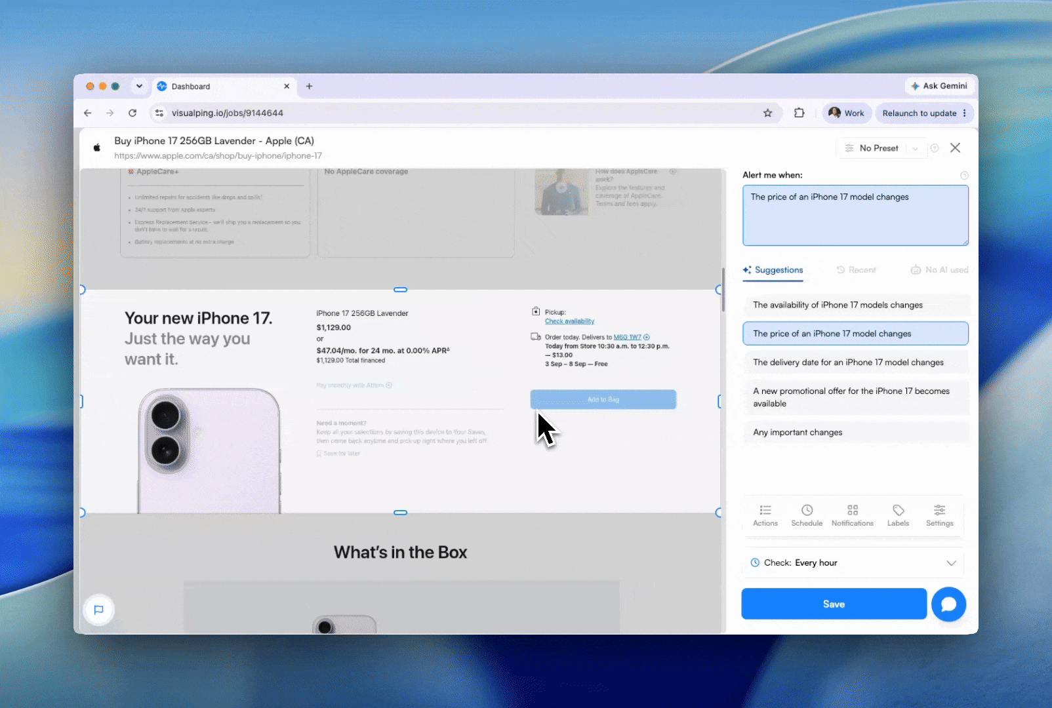Open a new browser tab
Image resolution: width=1052 pixels, height=708 pixels.
(x=310, y=86)
